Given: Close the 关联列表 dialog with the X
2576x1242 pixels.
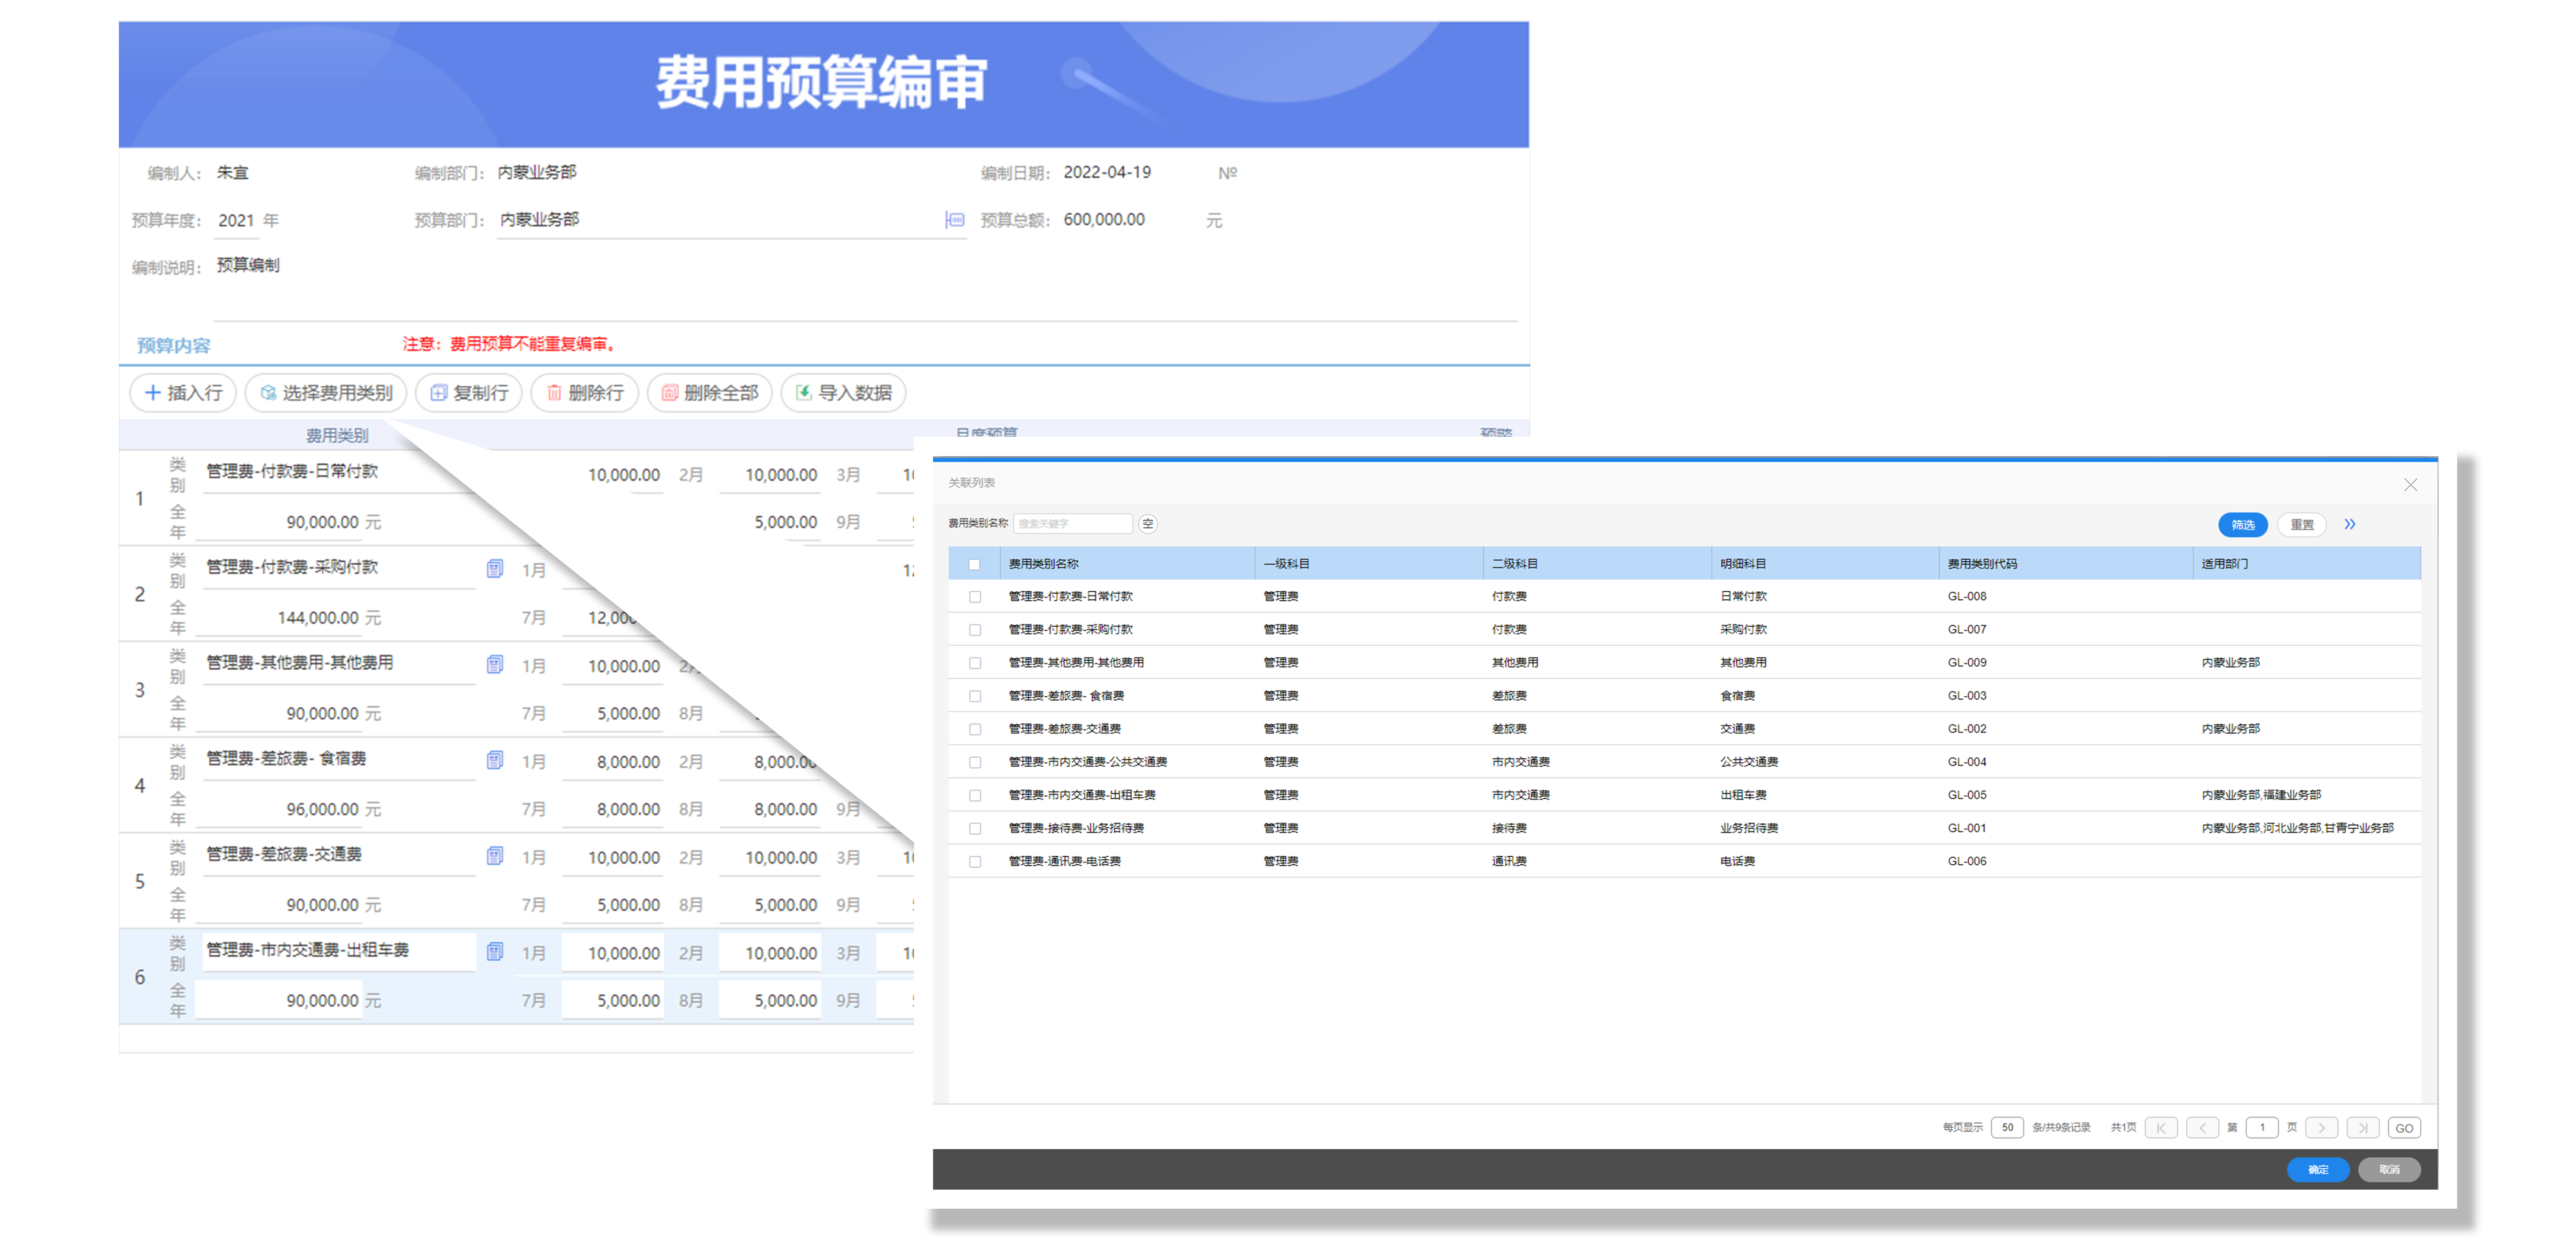Looking at the screenshot, I should (x=2411, y=485).
